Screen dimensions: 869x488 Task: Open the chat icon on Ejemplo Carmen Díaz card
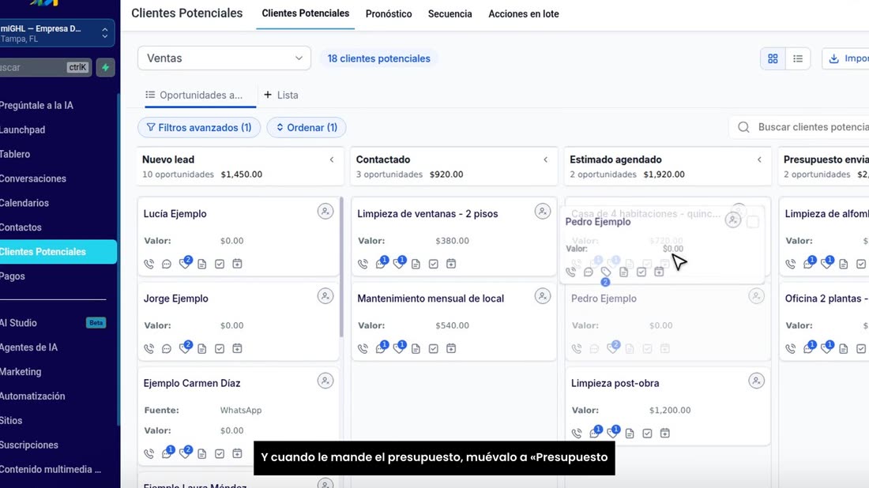point(167,452)
